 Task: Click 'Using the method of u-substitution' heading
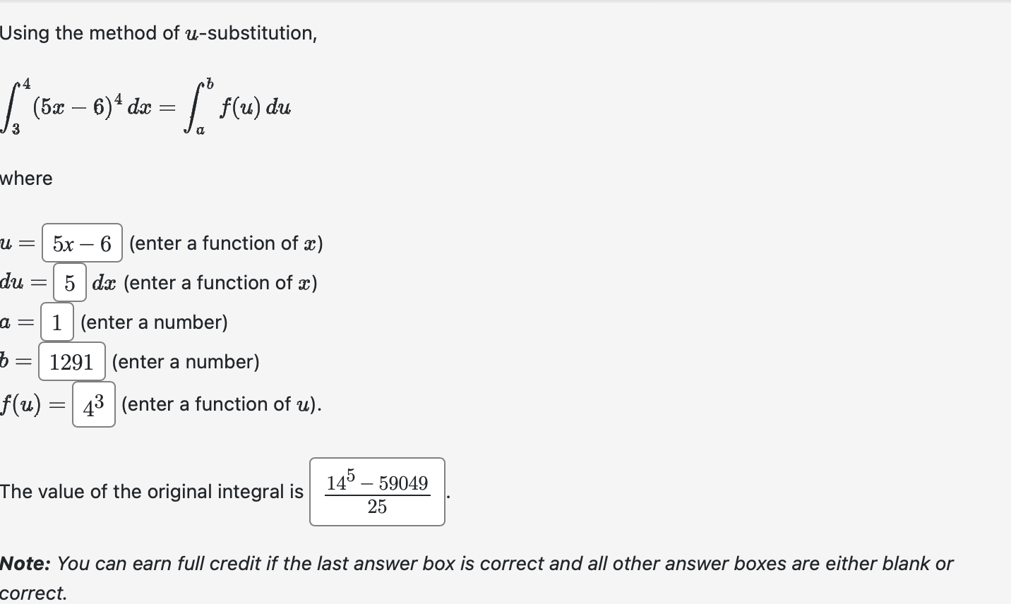(x=158, y=32)
